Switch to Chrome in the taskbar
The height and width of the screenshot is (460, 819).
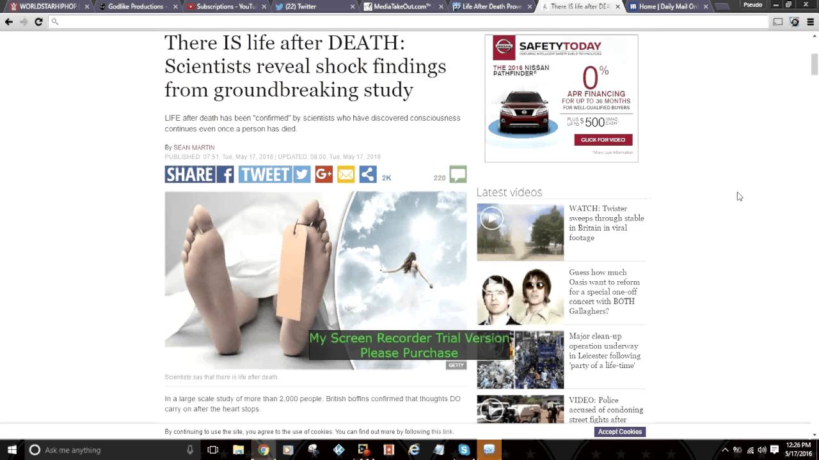click(264, 450)
